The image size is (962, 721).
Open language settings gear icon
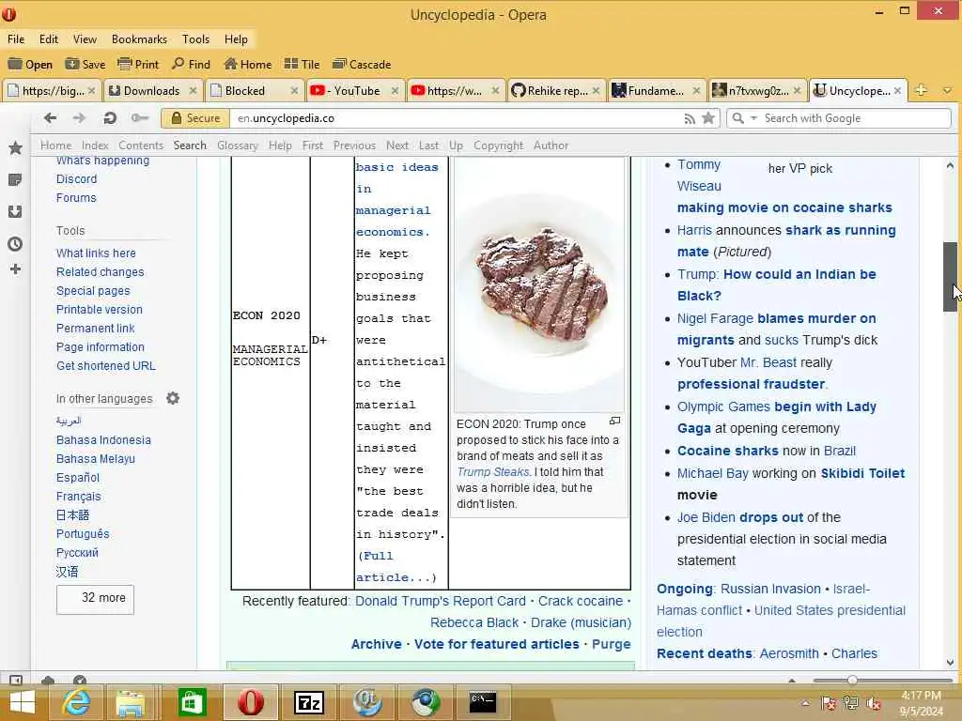[173, 398]
